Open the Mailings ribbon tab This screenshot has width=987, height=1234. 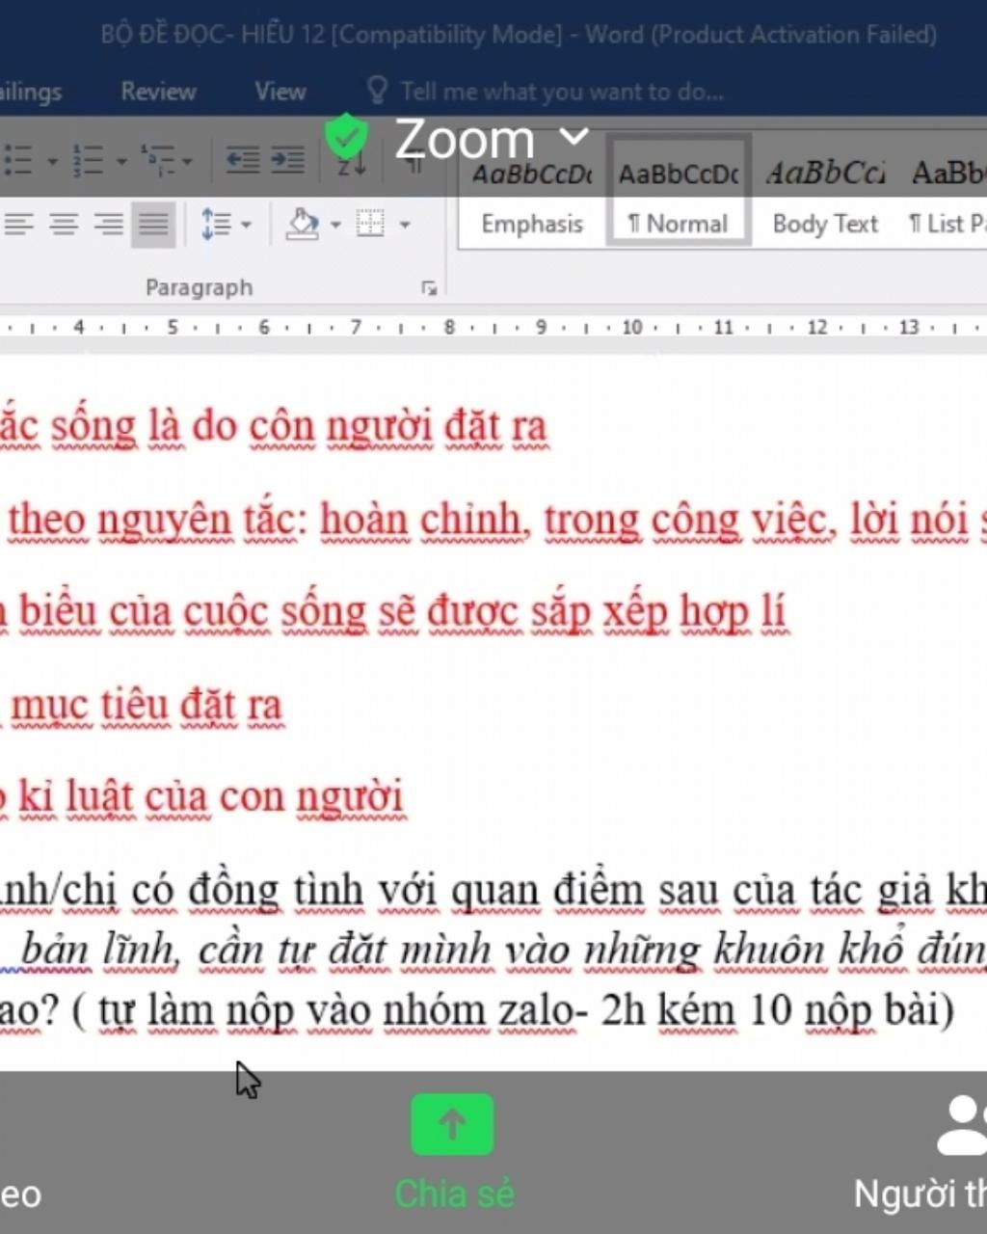[31, 92]
